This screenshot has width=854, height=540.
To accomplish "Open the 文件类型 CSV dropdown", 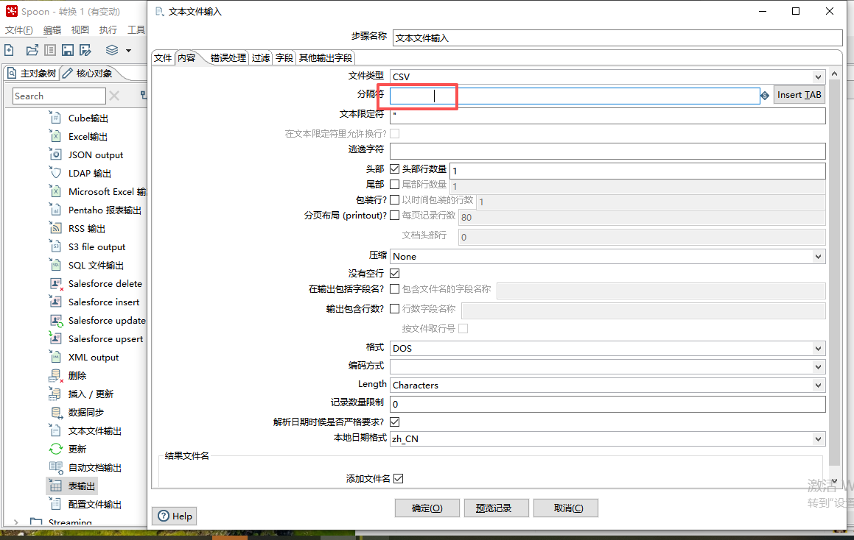I will [x=607, y=77].
